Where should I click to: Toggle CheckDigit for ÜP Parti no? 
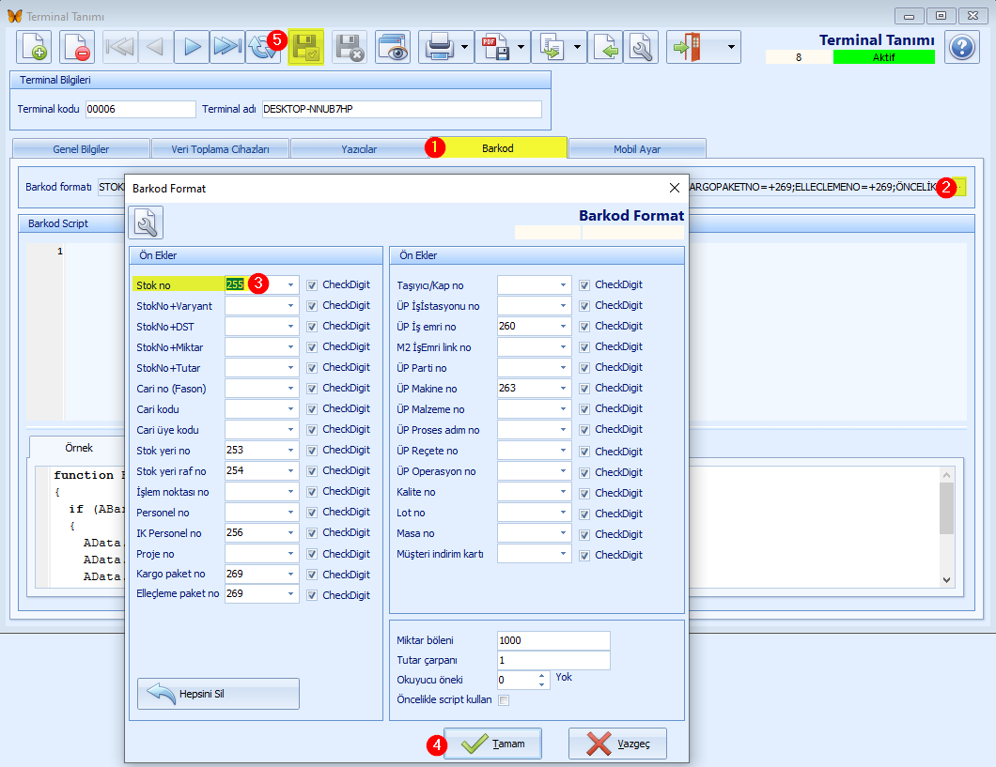[584, 368]
